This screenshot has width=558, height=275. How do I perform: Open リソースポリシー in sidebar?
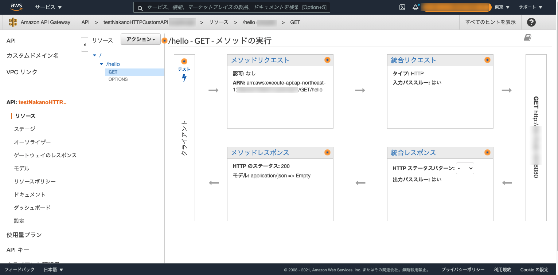[35, 181]
